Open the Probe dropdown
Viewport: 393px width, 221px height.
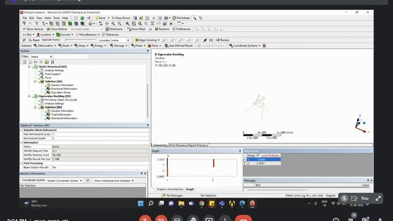138,45
